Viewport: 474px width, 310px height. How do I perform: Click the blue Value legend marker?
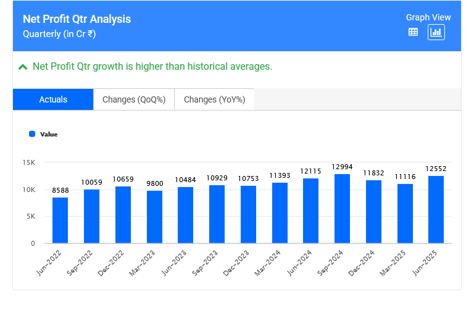click(x=32, y=133)
